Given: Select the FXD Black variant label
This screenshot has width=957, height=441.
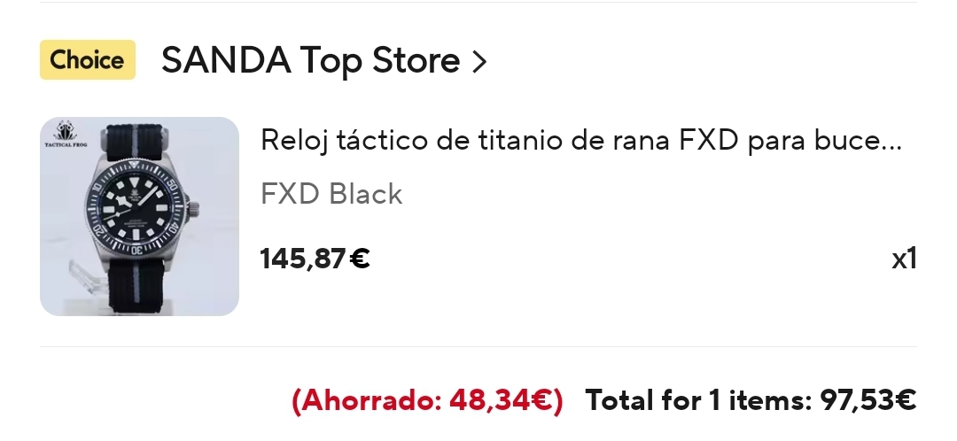Looking at the screenshot, I should coord(331,194).
